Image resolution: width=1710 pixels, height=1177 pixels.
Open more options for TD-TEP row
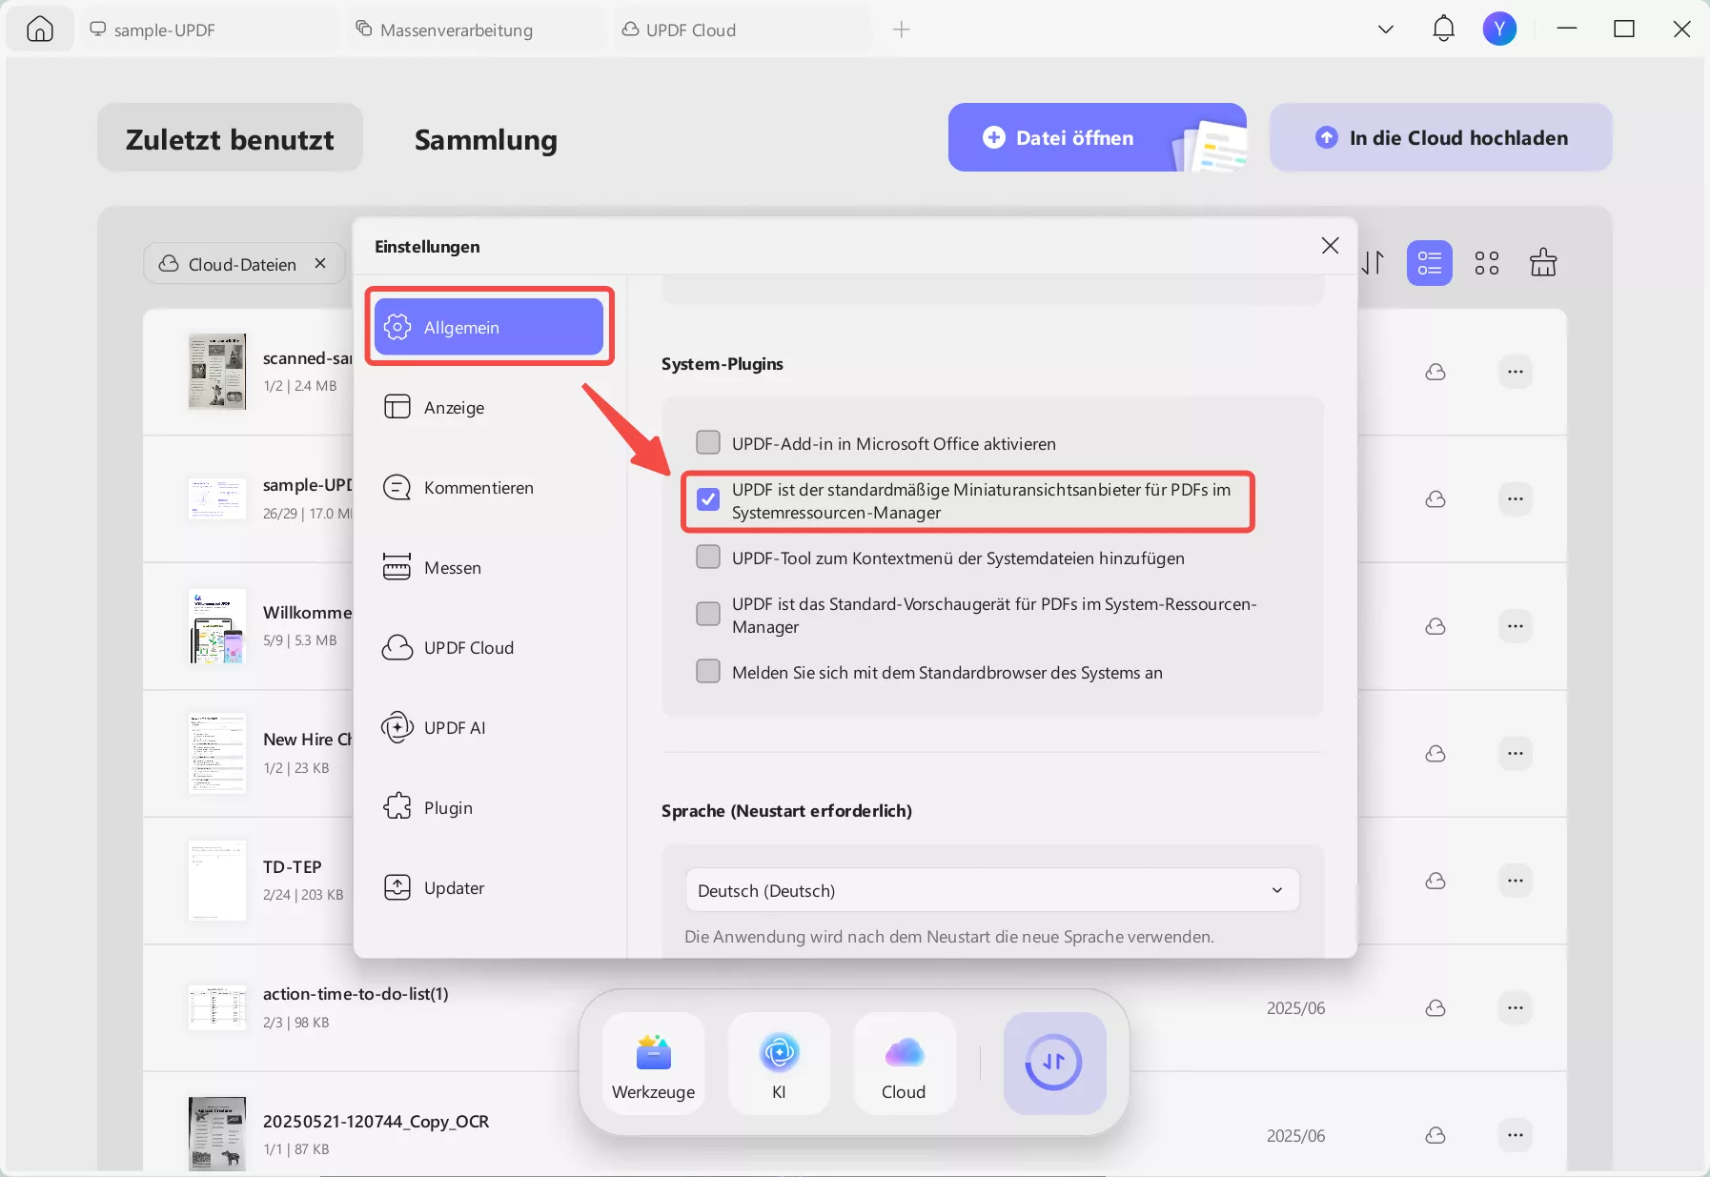pos(1516,880)
